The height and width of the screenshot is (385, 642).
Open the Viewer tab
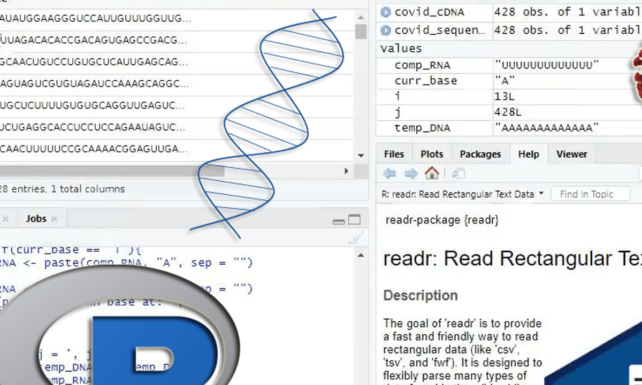pyautogui.click(x=572, y=154)
